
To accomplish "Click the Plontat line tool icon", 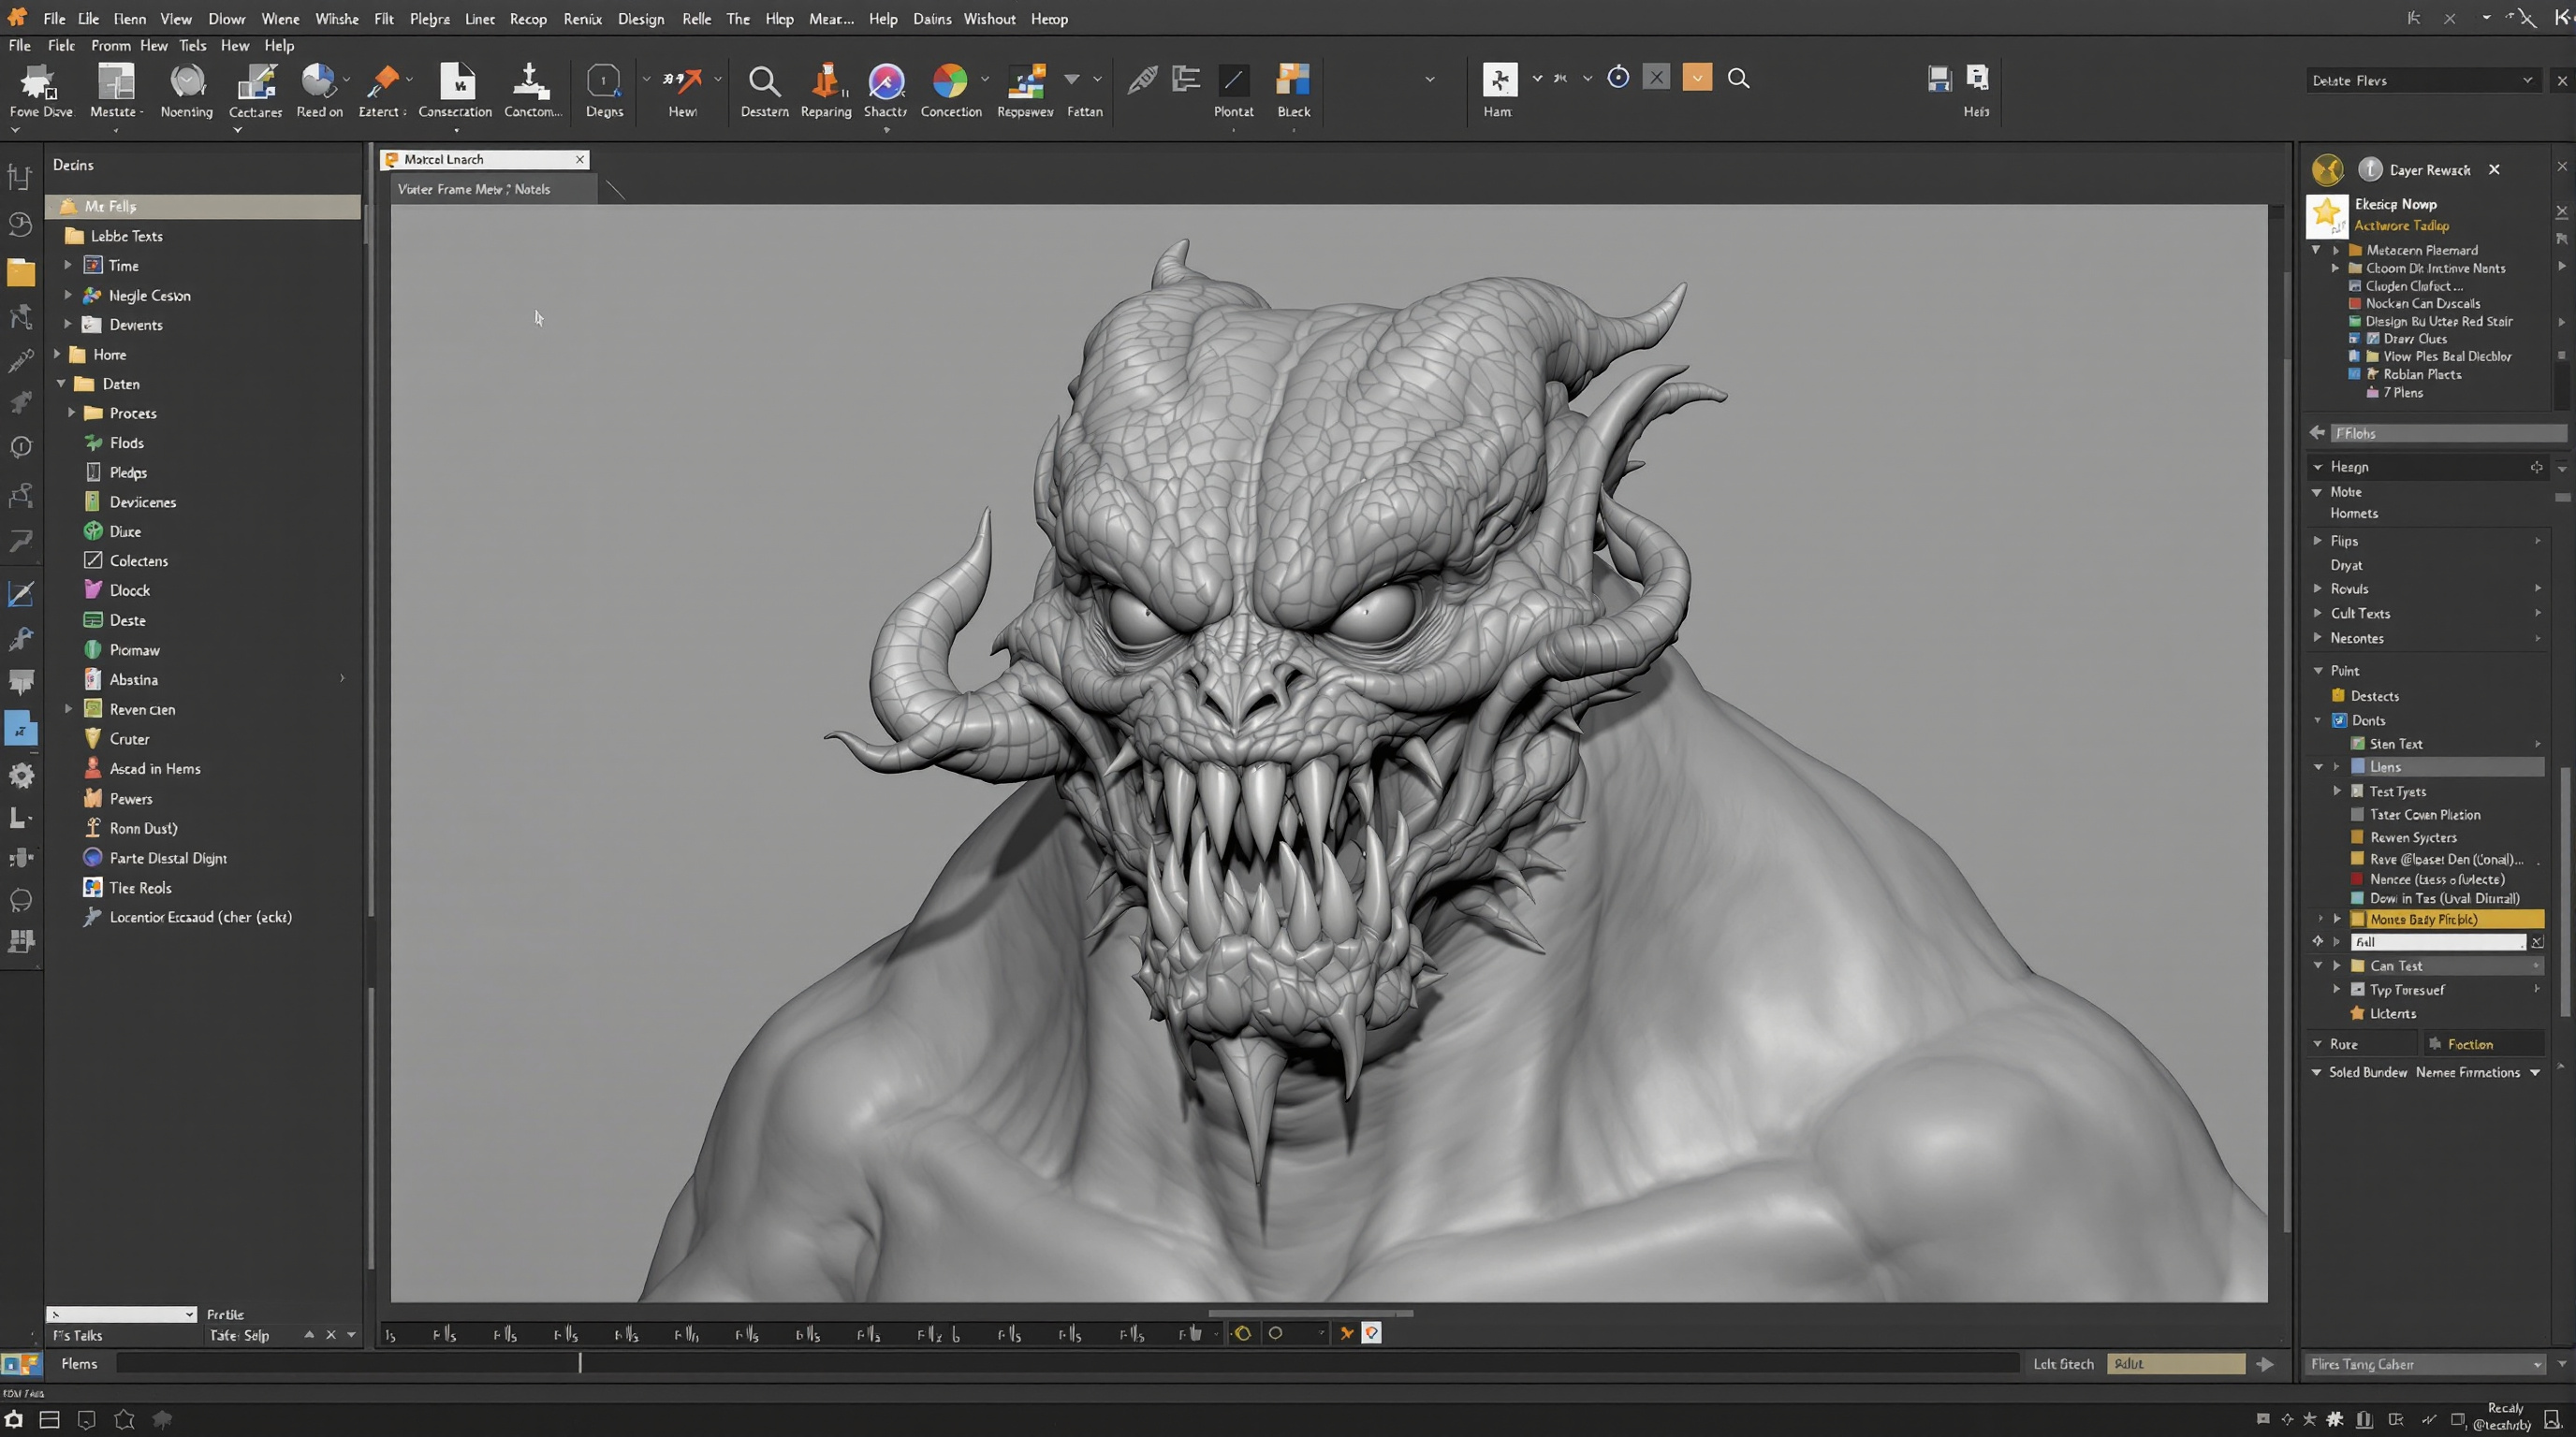I will (1233, 81).
